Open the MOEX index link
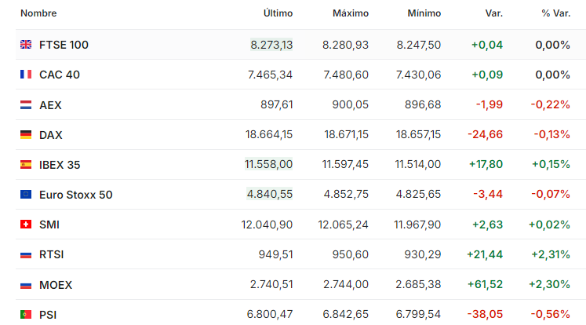 (56, 285)
